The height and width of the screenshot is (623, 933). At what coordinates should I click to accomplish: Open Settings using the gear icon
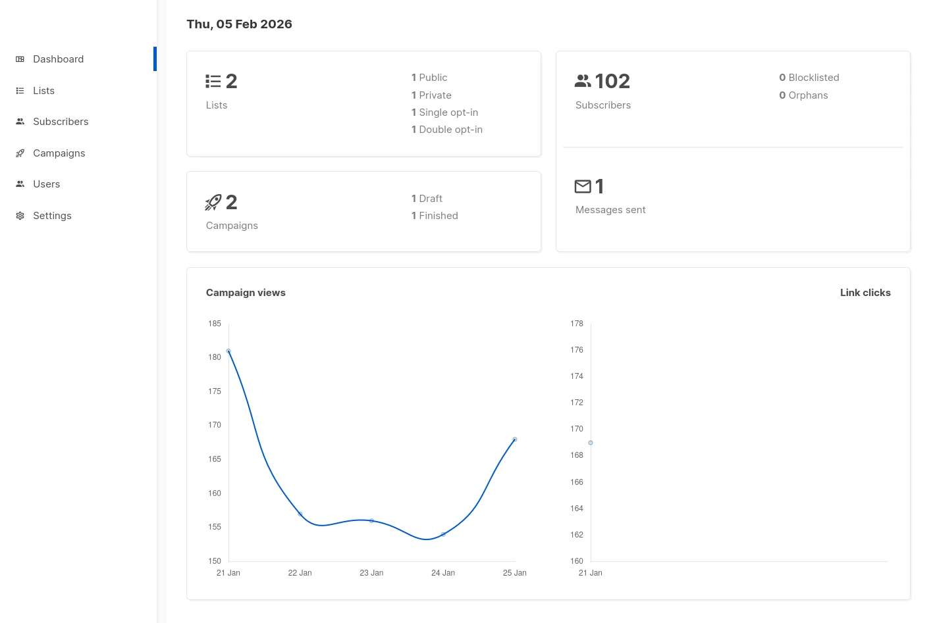click(x=20, y=215)
